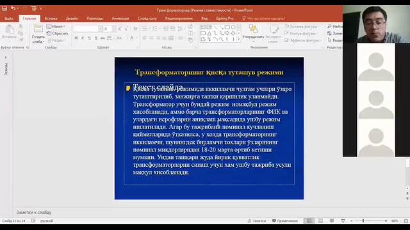Select the triangle shape in gallery
The image size is (410, 230).
click(x=209, y=33)
